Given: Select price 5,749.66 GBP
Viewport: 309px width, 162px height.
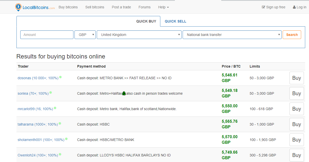Looking at the screenshot, I should coord(230,155).
